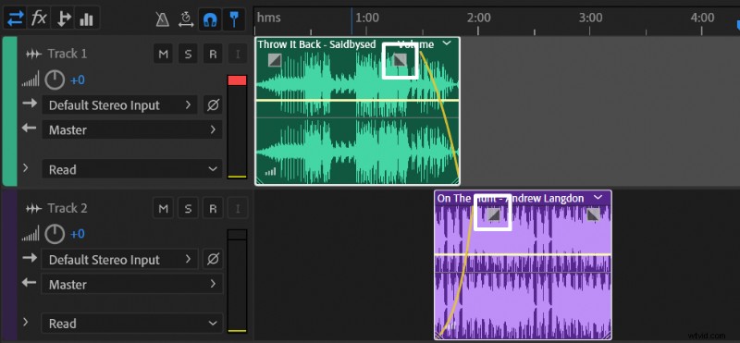Select the Track 2 name label
The width and height of the screenshot is (740, 343).
pyautogui.click(x=67, y=208)
